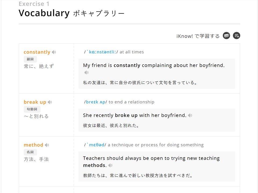Click the 名詞 part-of-speech tag
Image resolution: width=258 pixels, height=193 pixels.
30,152
